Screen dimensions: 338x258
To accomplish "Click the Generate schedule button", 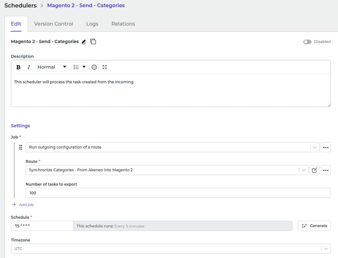I will click(314, 226).
